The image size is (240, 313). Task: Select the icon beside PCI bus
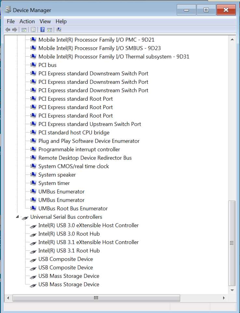[x=33, y=65]
